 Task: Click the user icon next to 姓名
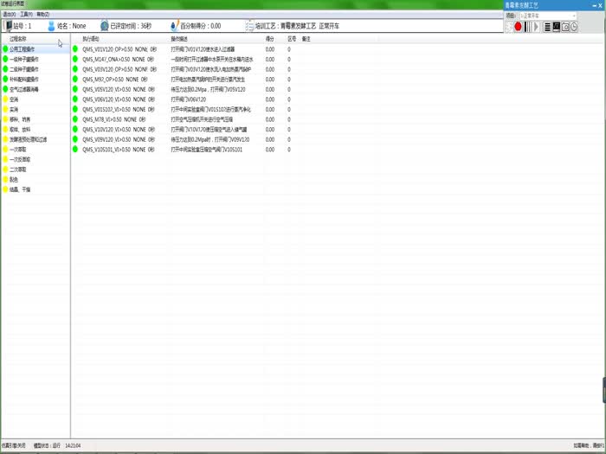[x=51, y=27]
